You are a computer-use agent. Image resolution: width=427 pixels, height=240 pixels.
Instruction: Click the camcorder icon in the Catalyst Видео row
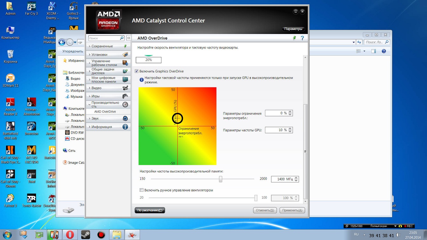125,88
